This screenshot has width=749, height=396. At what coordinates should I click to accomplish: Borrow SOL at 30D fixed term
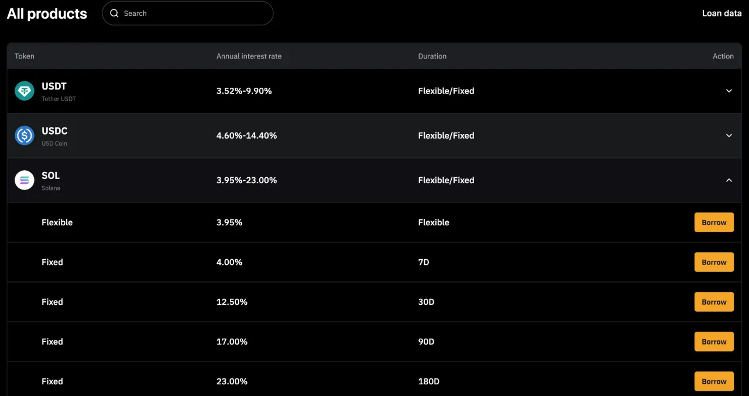tap(714, 302)
